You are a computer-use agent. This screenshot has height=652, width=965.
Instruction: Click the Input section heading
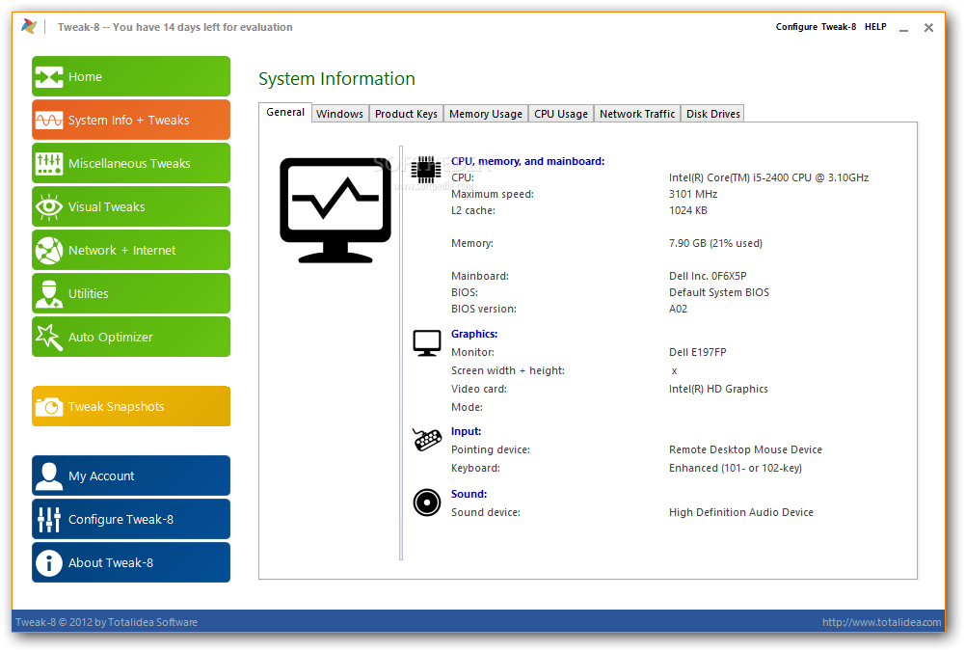coord(466,431)
